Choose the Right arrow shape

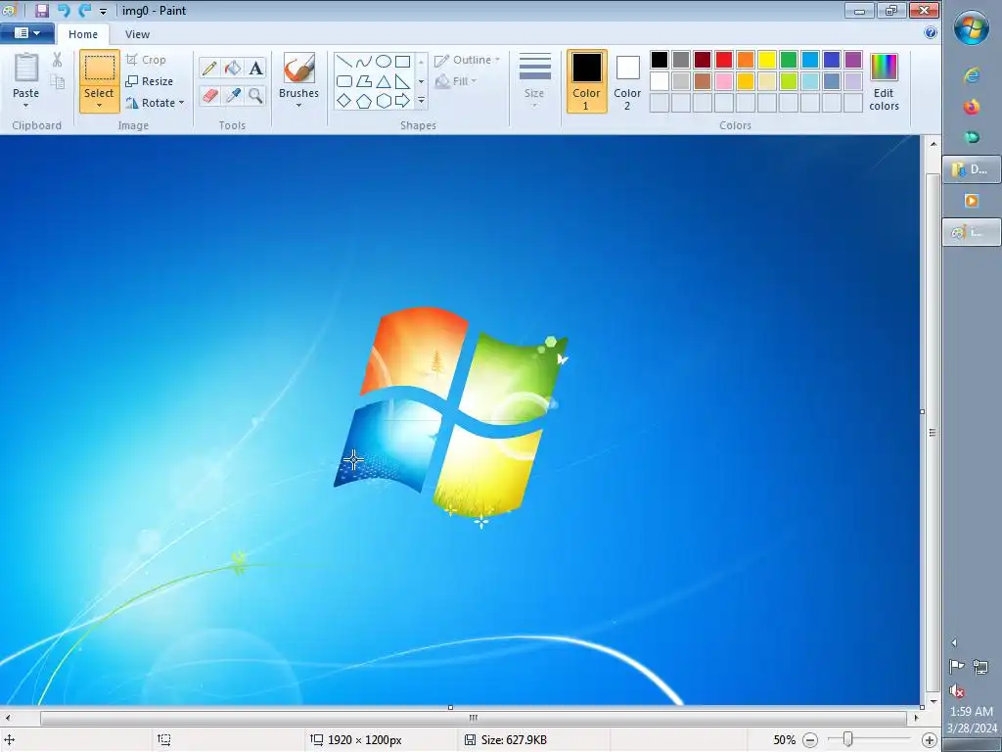pyautogui.click(x=402, y=101)
